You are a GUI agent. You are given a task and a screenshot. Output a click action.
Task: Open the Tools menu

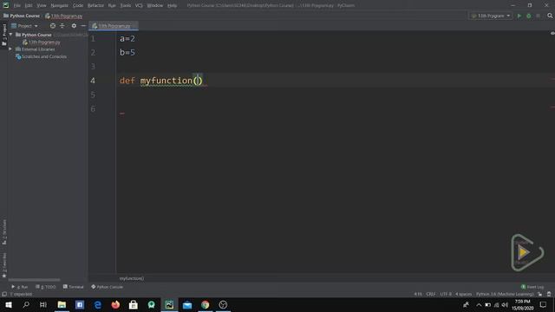coord(126,5)
